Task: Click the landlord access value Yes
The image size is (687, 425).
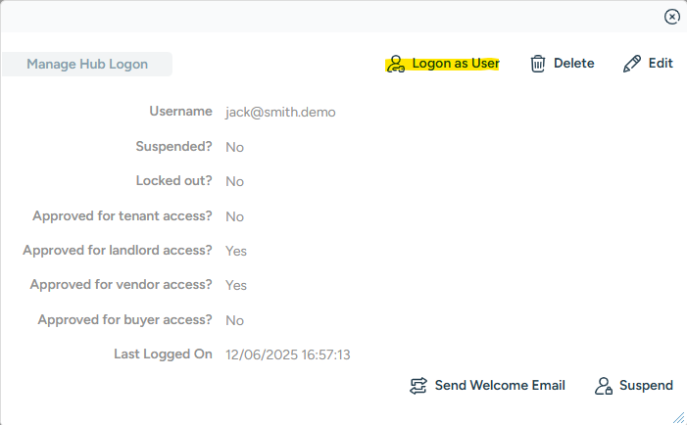Action: click(236, 251)
